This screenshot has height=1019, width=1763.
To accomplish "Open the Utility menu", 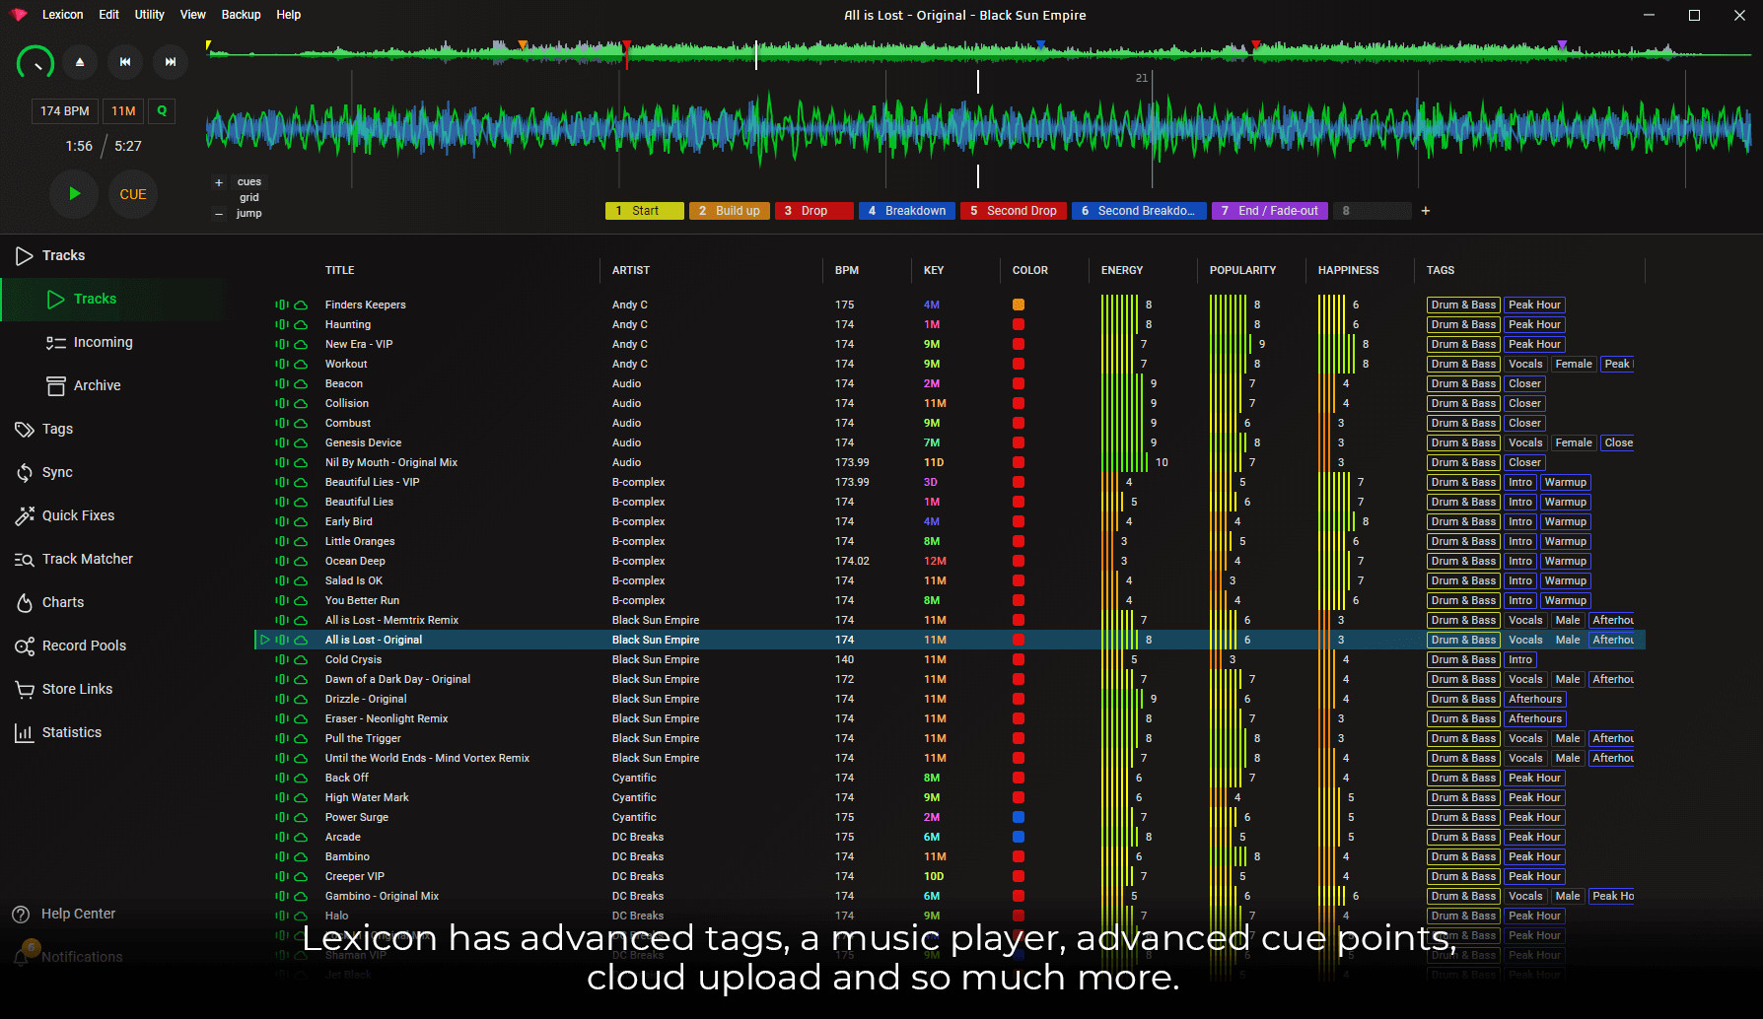I will click(x=150, y=15).
